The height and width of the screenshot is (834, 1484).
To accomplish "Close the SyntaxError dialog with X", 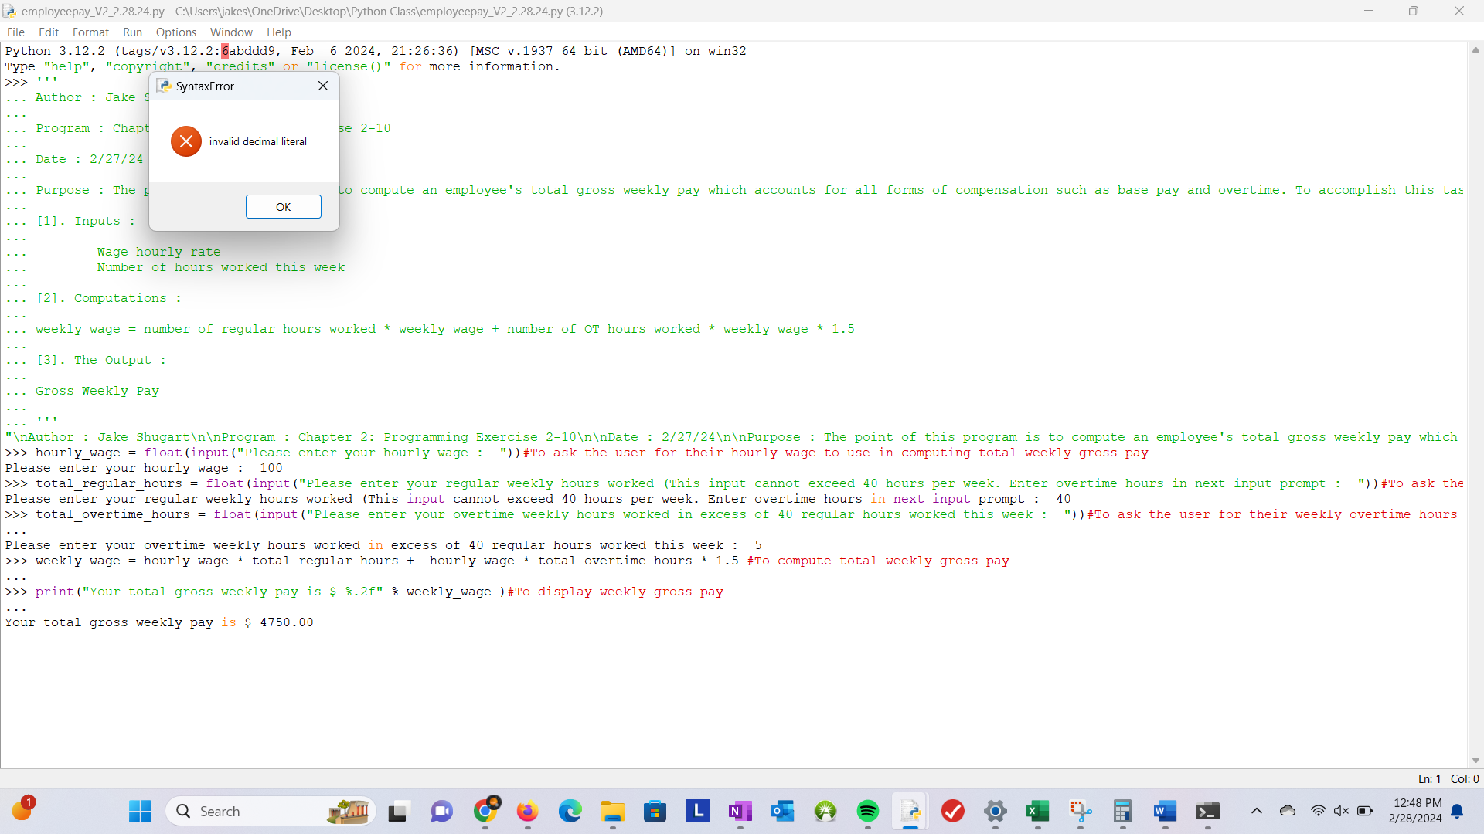I will pyautogui.click(x=323, y=86).
